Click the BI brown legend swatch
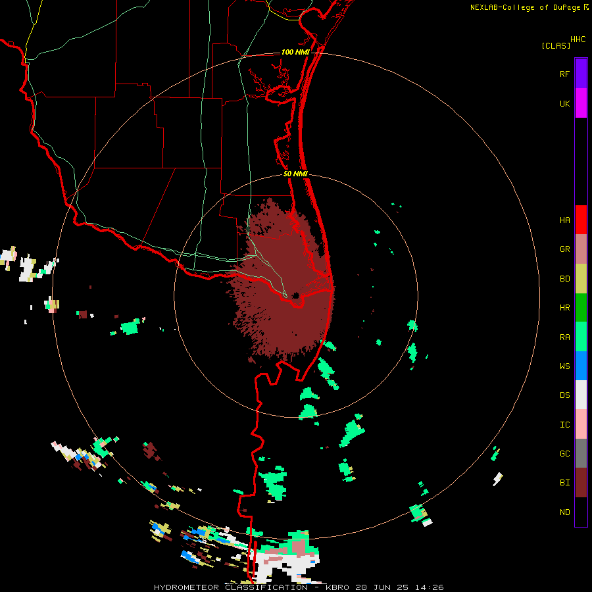 click(x=581, y=483)
